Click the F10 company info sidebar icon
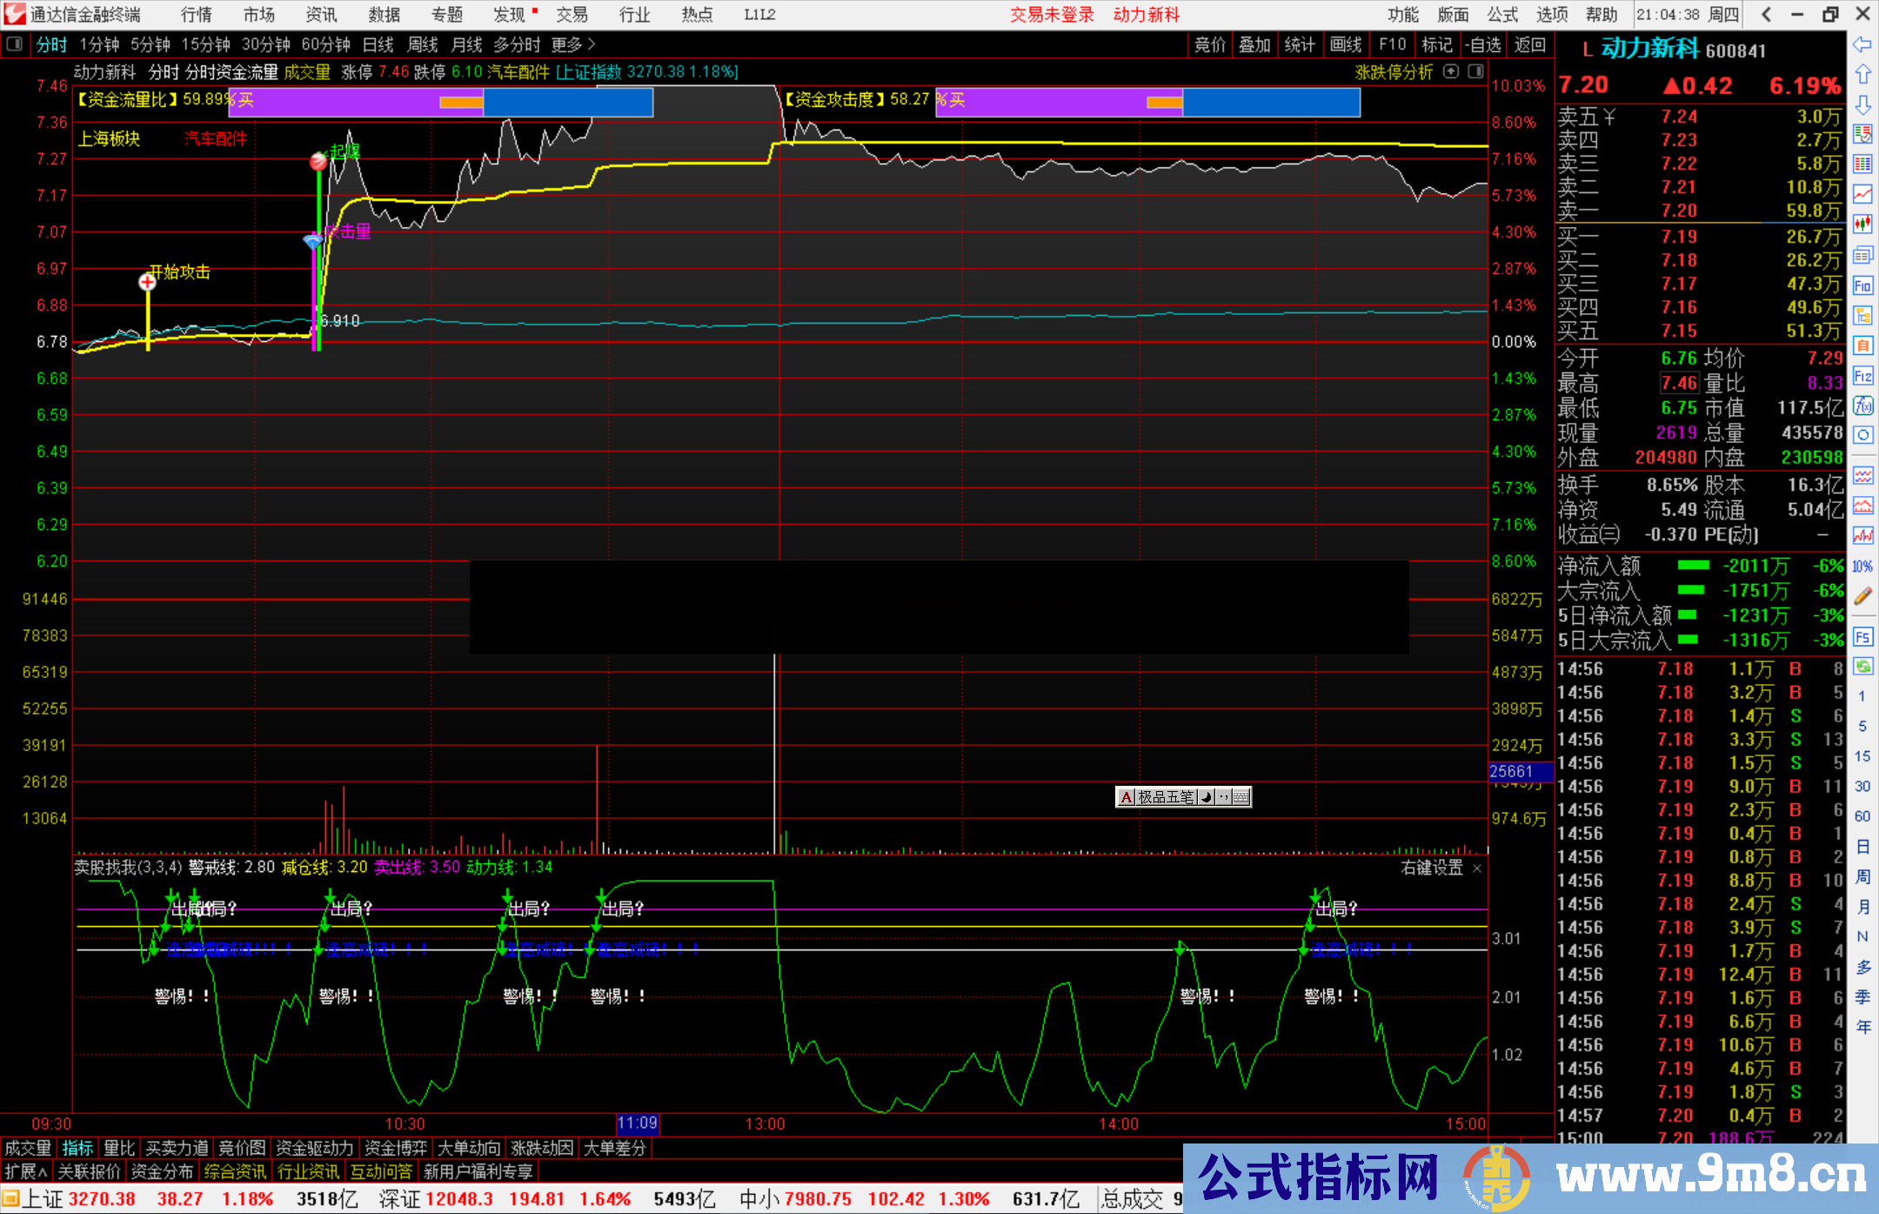This screenshot has height=1214, width=1879. pyautogui.click(x=1862, y=286)
